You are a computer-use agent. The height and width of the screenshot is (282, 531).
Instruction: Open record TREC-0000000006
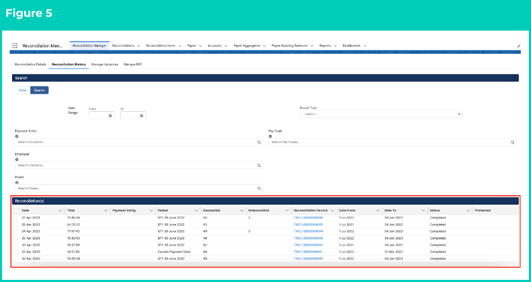click(308, 218)
